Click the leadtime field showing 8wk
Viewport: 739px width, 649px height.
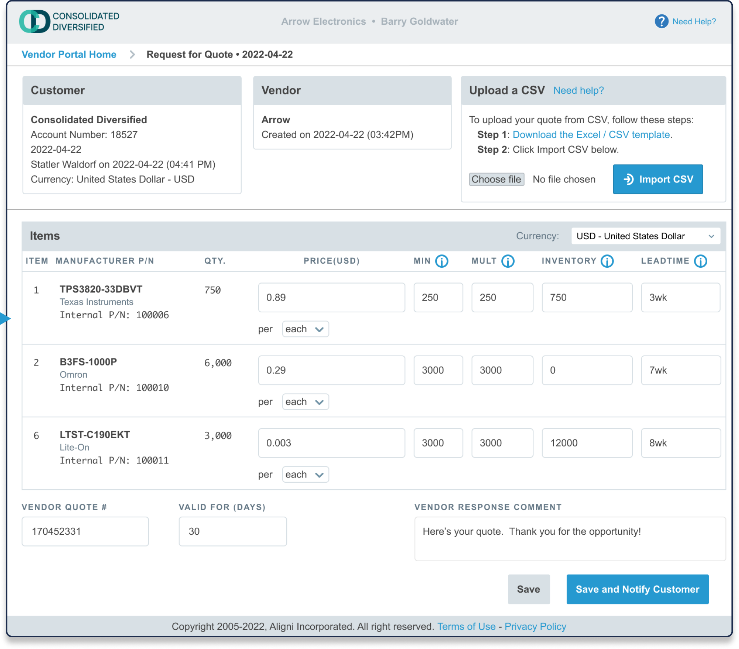(x=680, y=442)
